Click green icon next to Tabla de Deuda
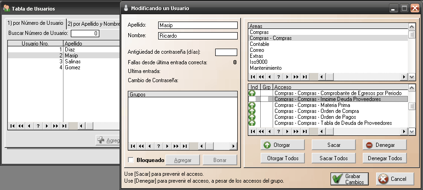The image size is (423, 190). [252, 123]
